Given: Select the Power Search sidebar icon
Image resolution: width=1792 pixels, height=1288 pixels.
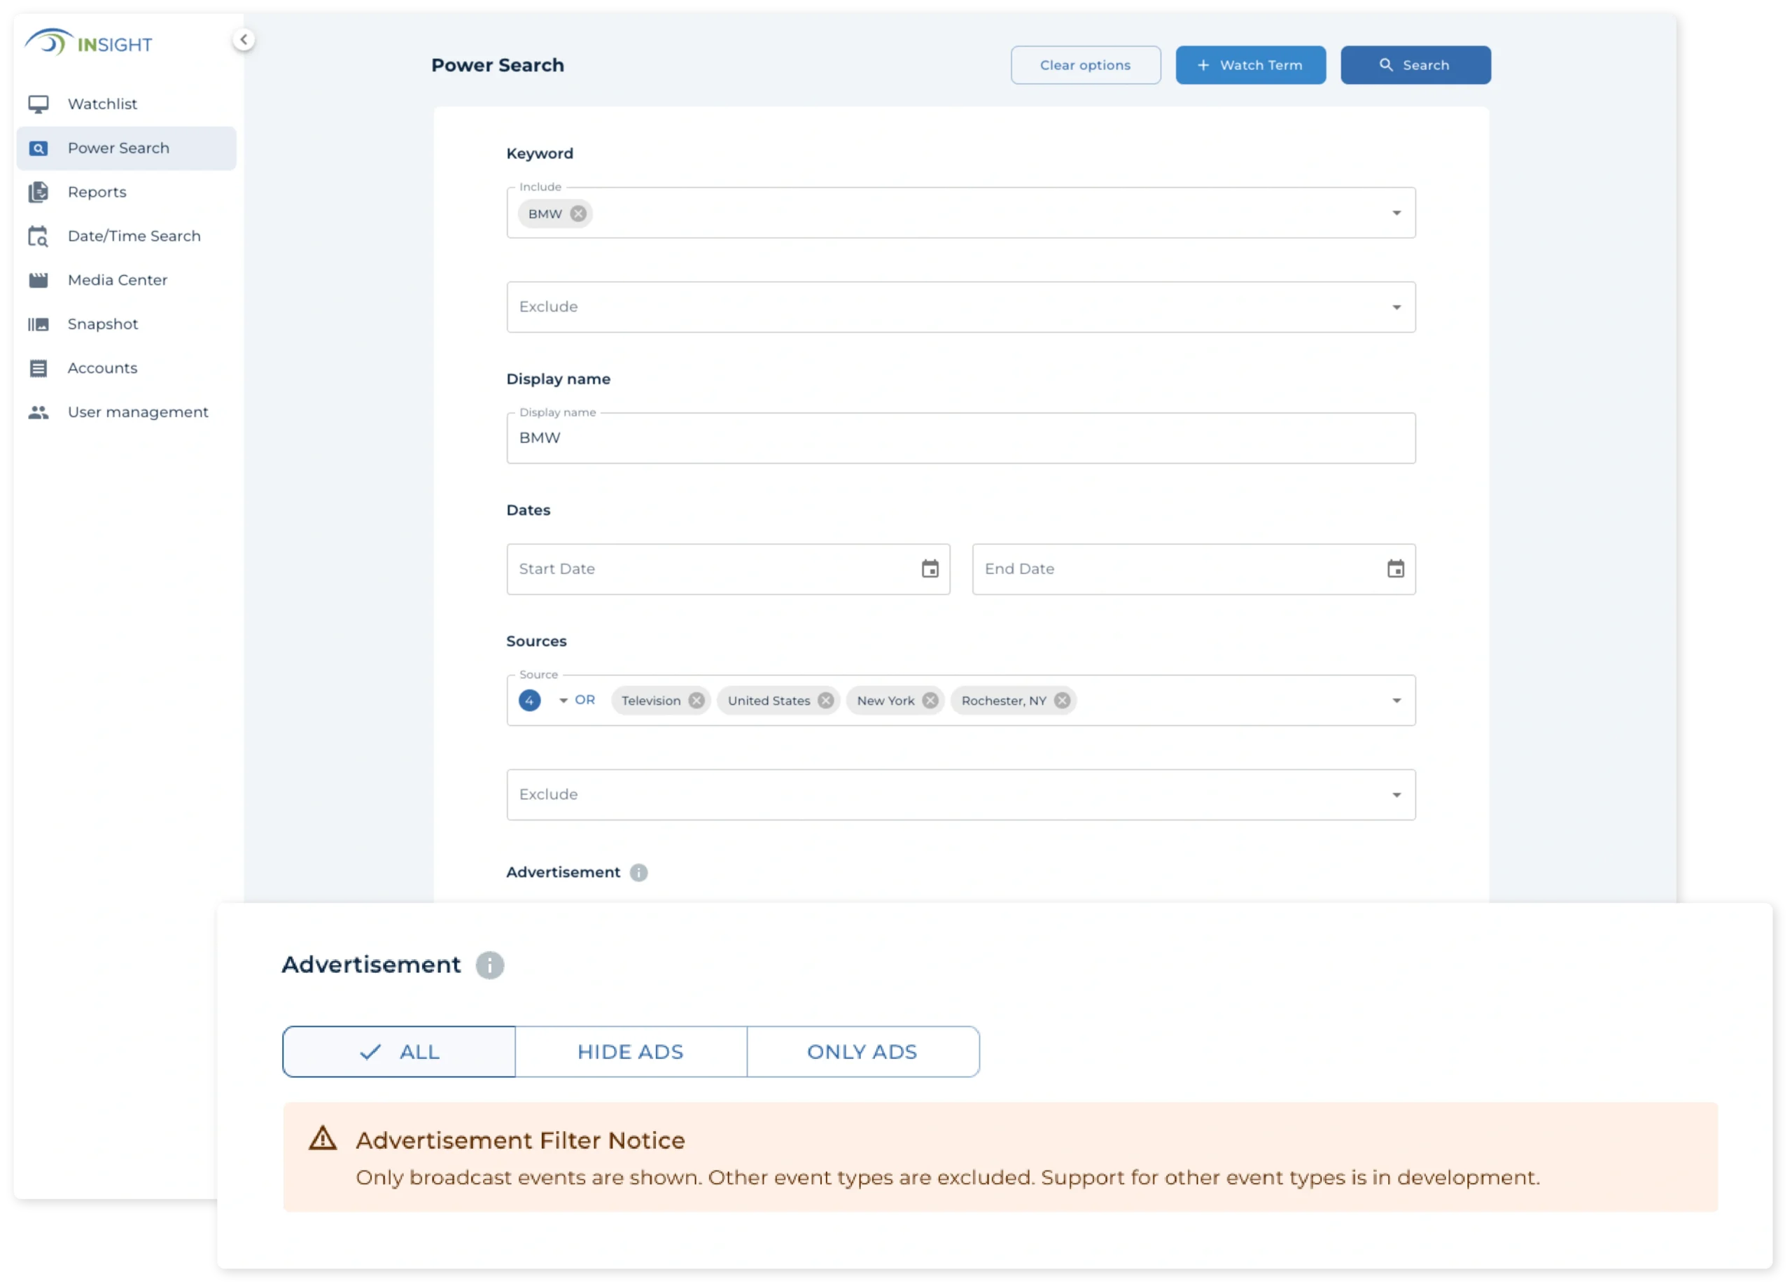Looking at the screenshot, I should tap(38, 148).
